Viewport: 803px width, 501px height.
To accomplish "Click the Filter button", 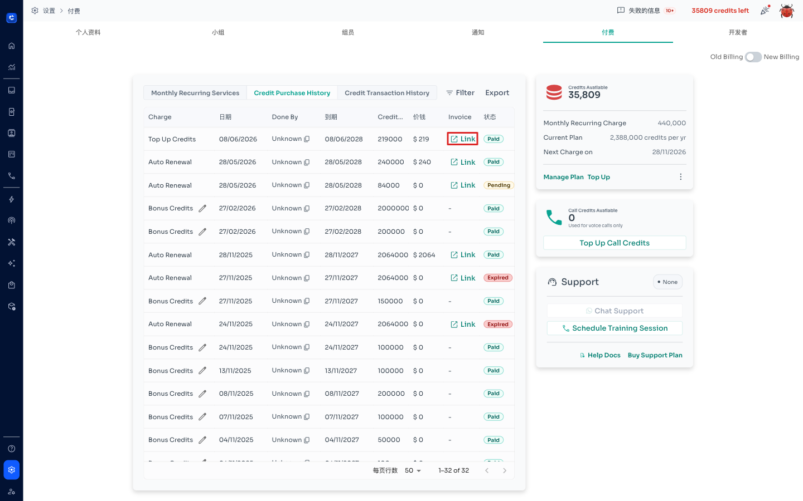I will [460, 93].
